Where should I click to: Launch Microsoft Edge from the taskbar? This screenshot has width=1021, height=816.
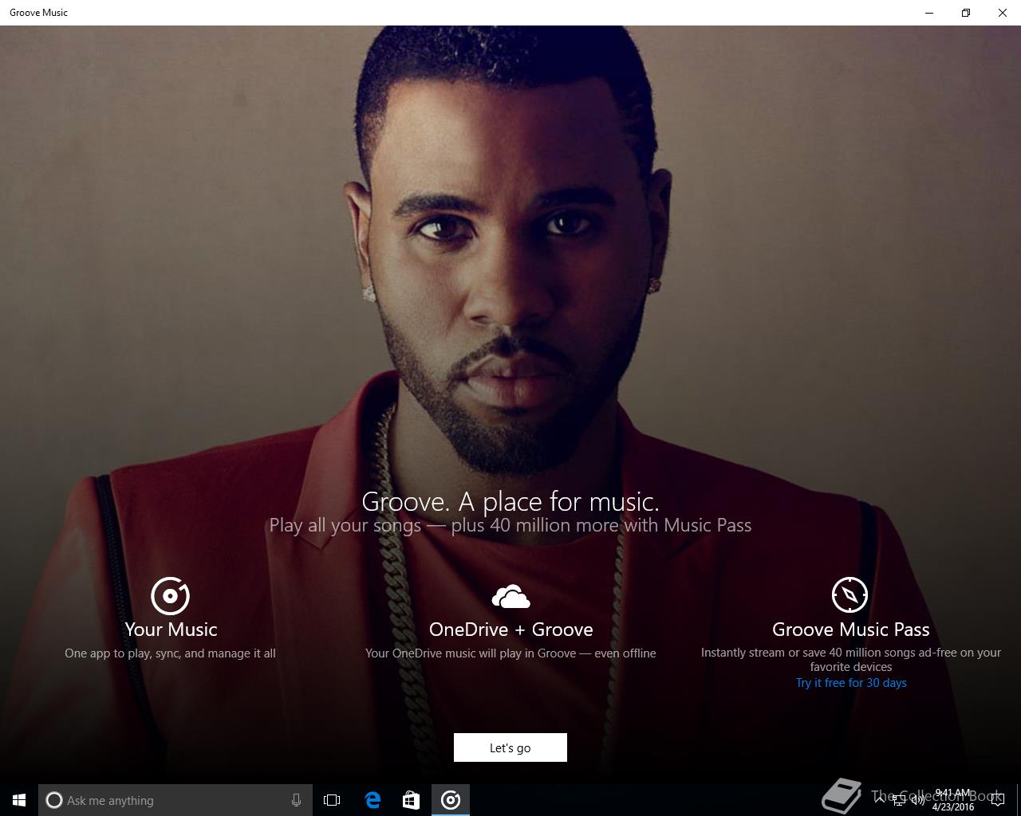[373, 800]
